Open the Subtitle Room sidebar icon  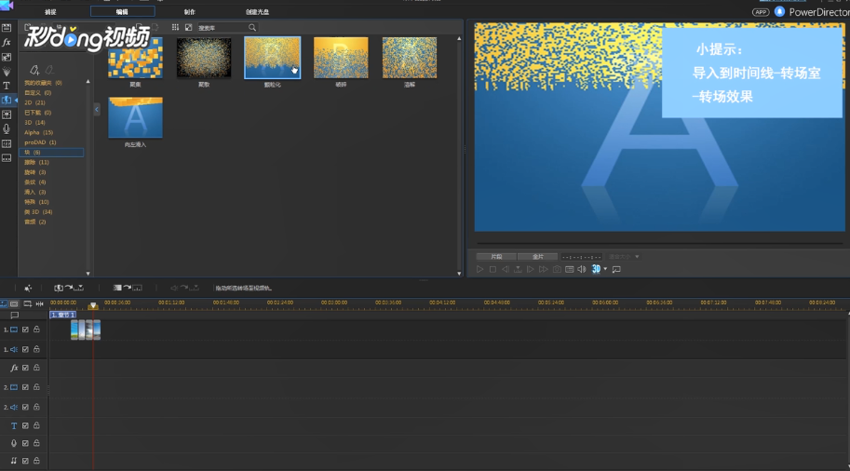tap(7, 158)
